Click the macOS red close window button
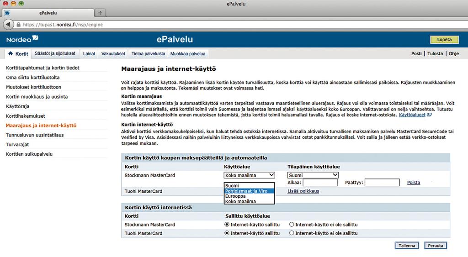The image size is (468, 257). tap(5, 4)
